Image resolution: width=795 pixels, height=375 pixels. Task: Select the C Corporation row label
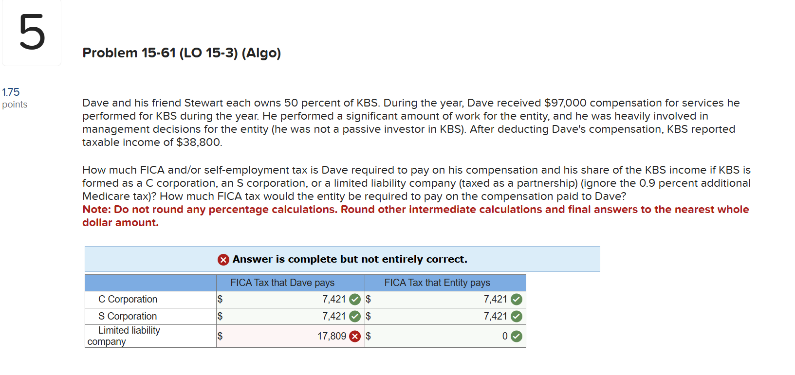point(128,299)
